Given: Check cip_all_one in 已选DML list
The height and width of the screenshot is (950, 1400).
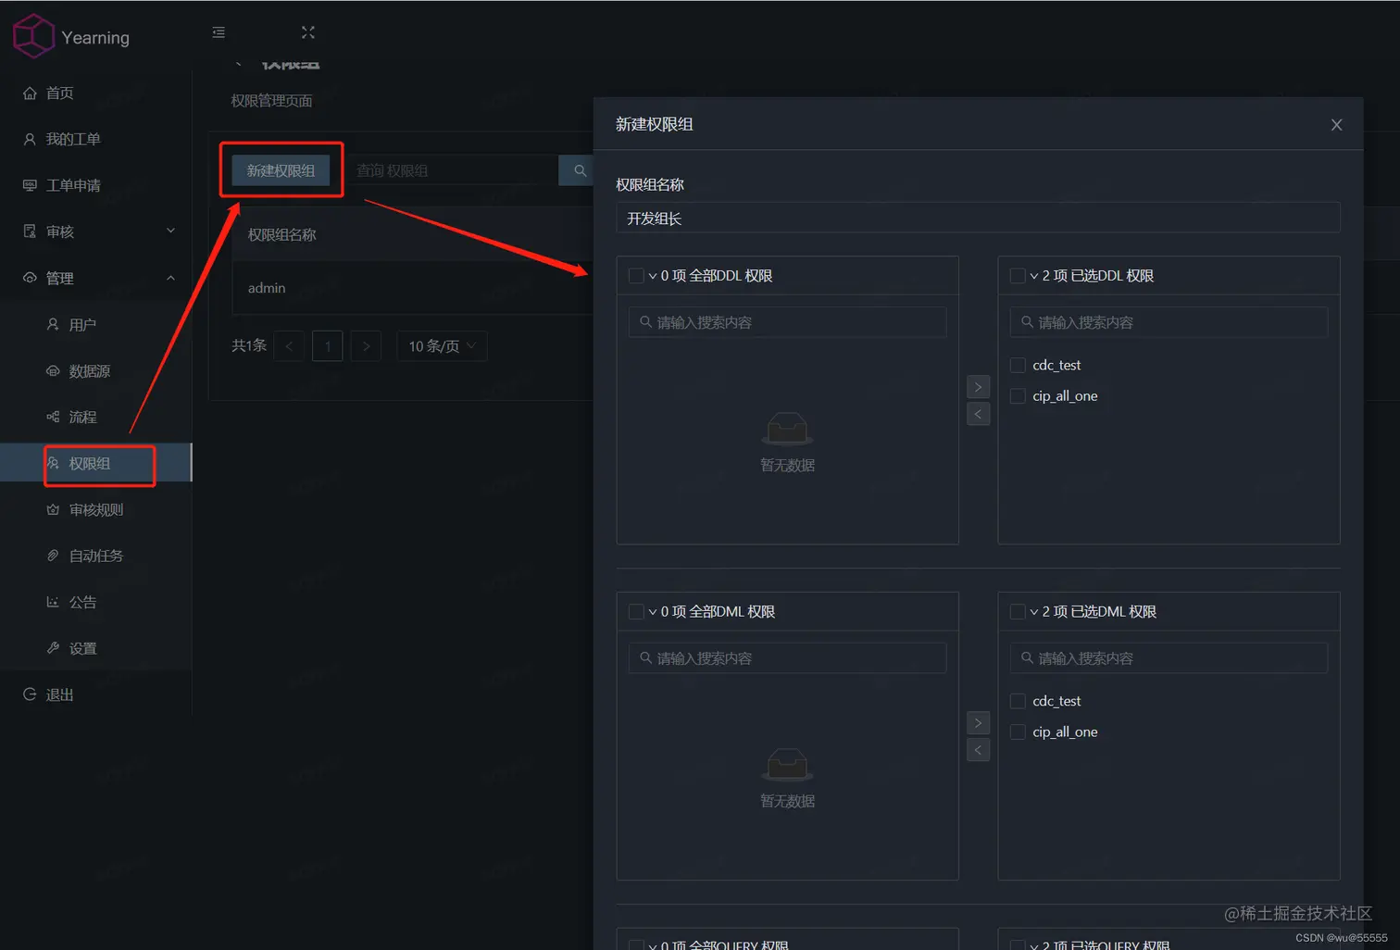Looking at the screenshot, I should tap(1018, 732).
